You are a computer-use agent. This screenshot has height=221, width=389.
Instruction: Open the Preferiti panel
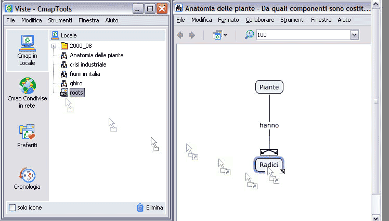click(27, 135)
